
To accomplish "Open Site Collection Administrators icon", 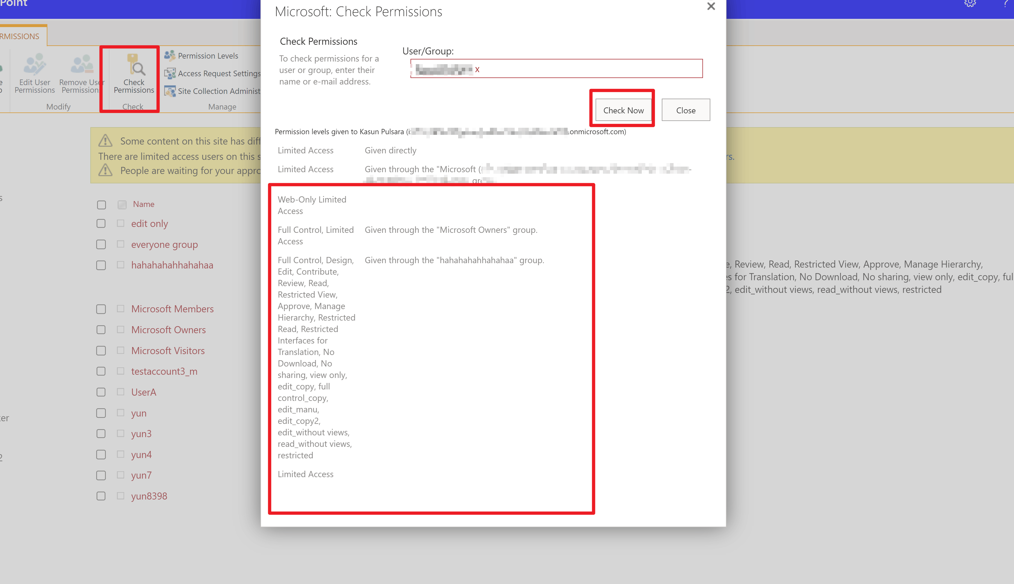I will (x=170, y=91).
